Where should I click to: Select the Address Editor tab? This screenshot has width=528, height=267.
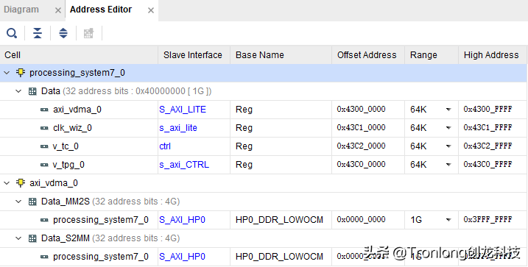click(x=101, y=10)
